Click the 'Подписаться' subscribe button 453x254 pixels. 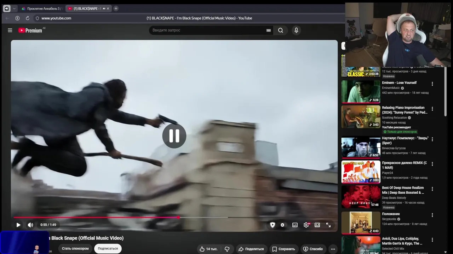(x=108, y=249)
